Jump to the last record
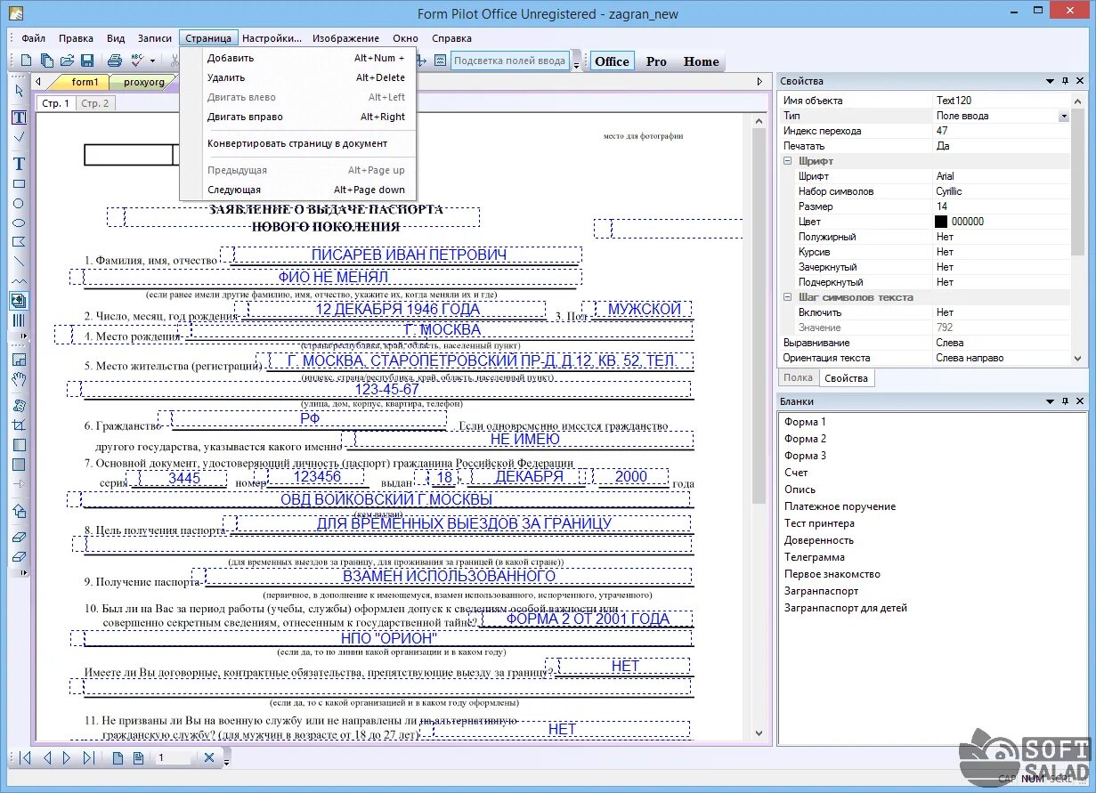This screenshot has width=1096, height=793. coord(88,758)
